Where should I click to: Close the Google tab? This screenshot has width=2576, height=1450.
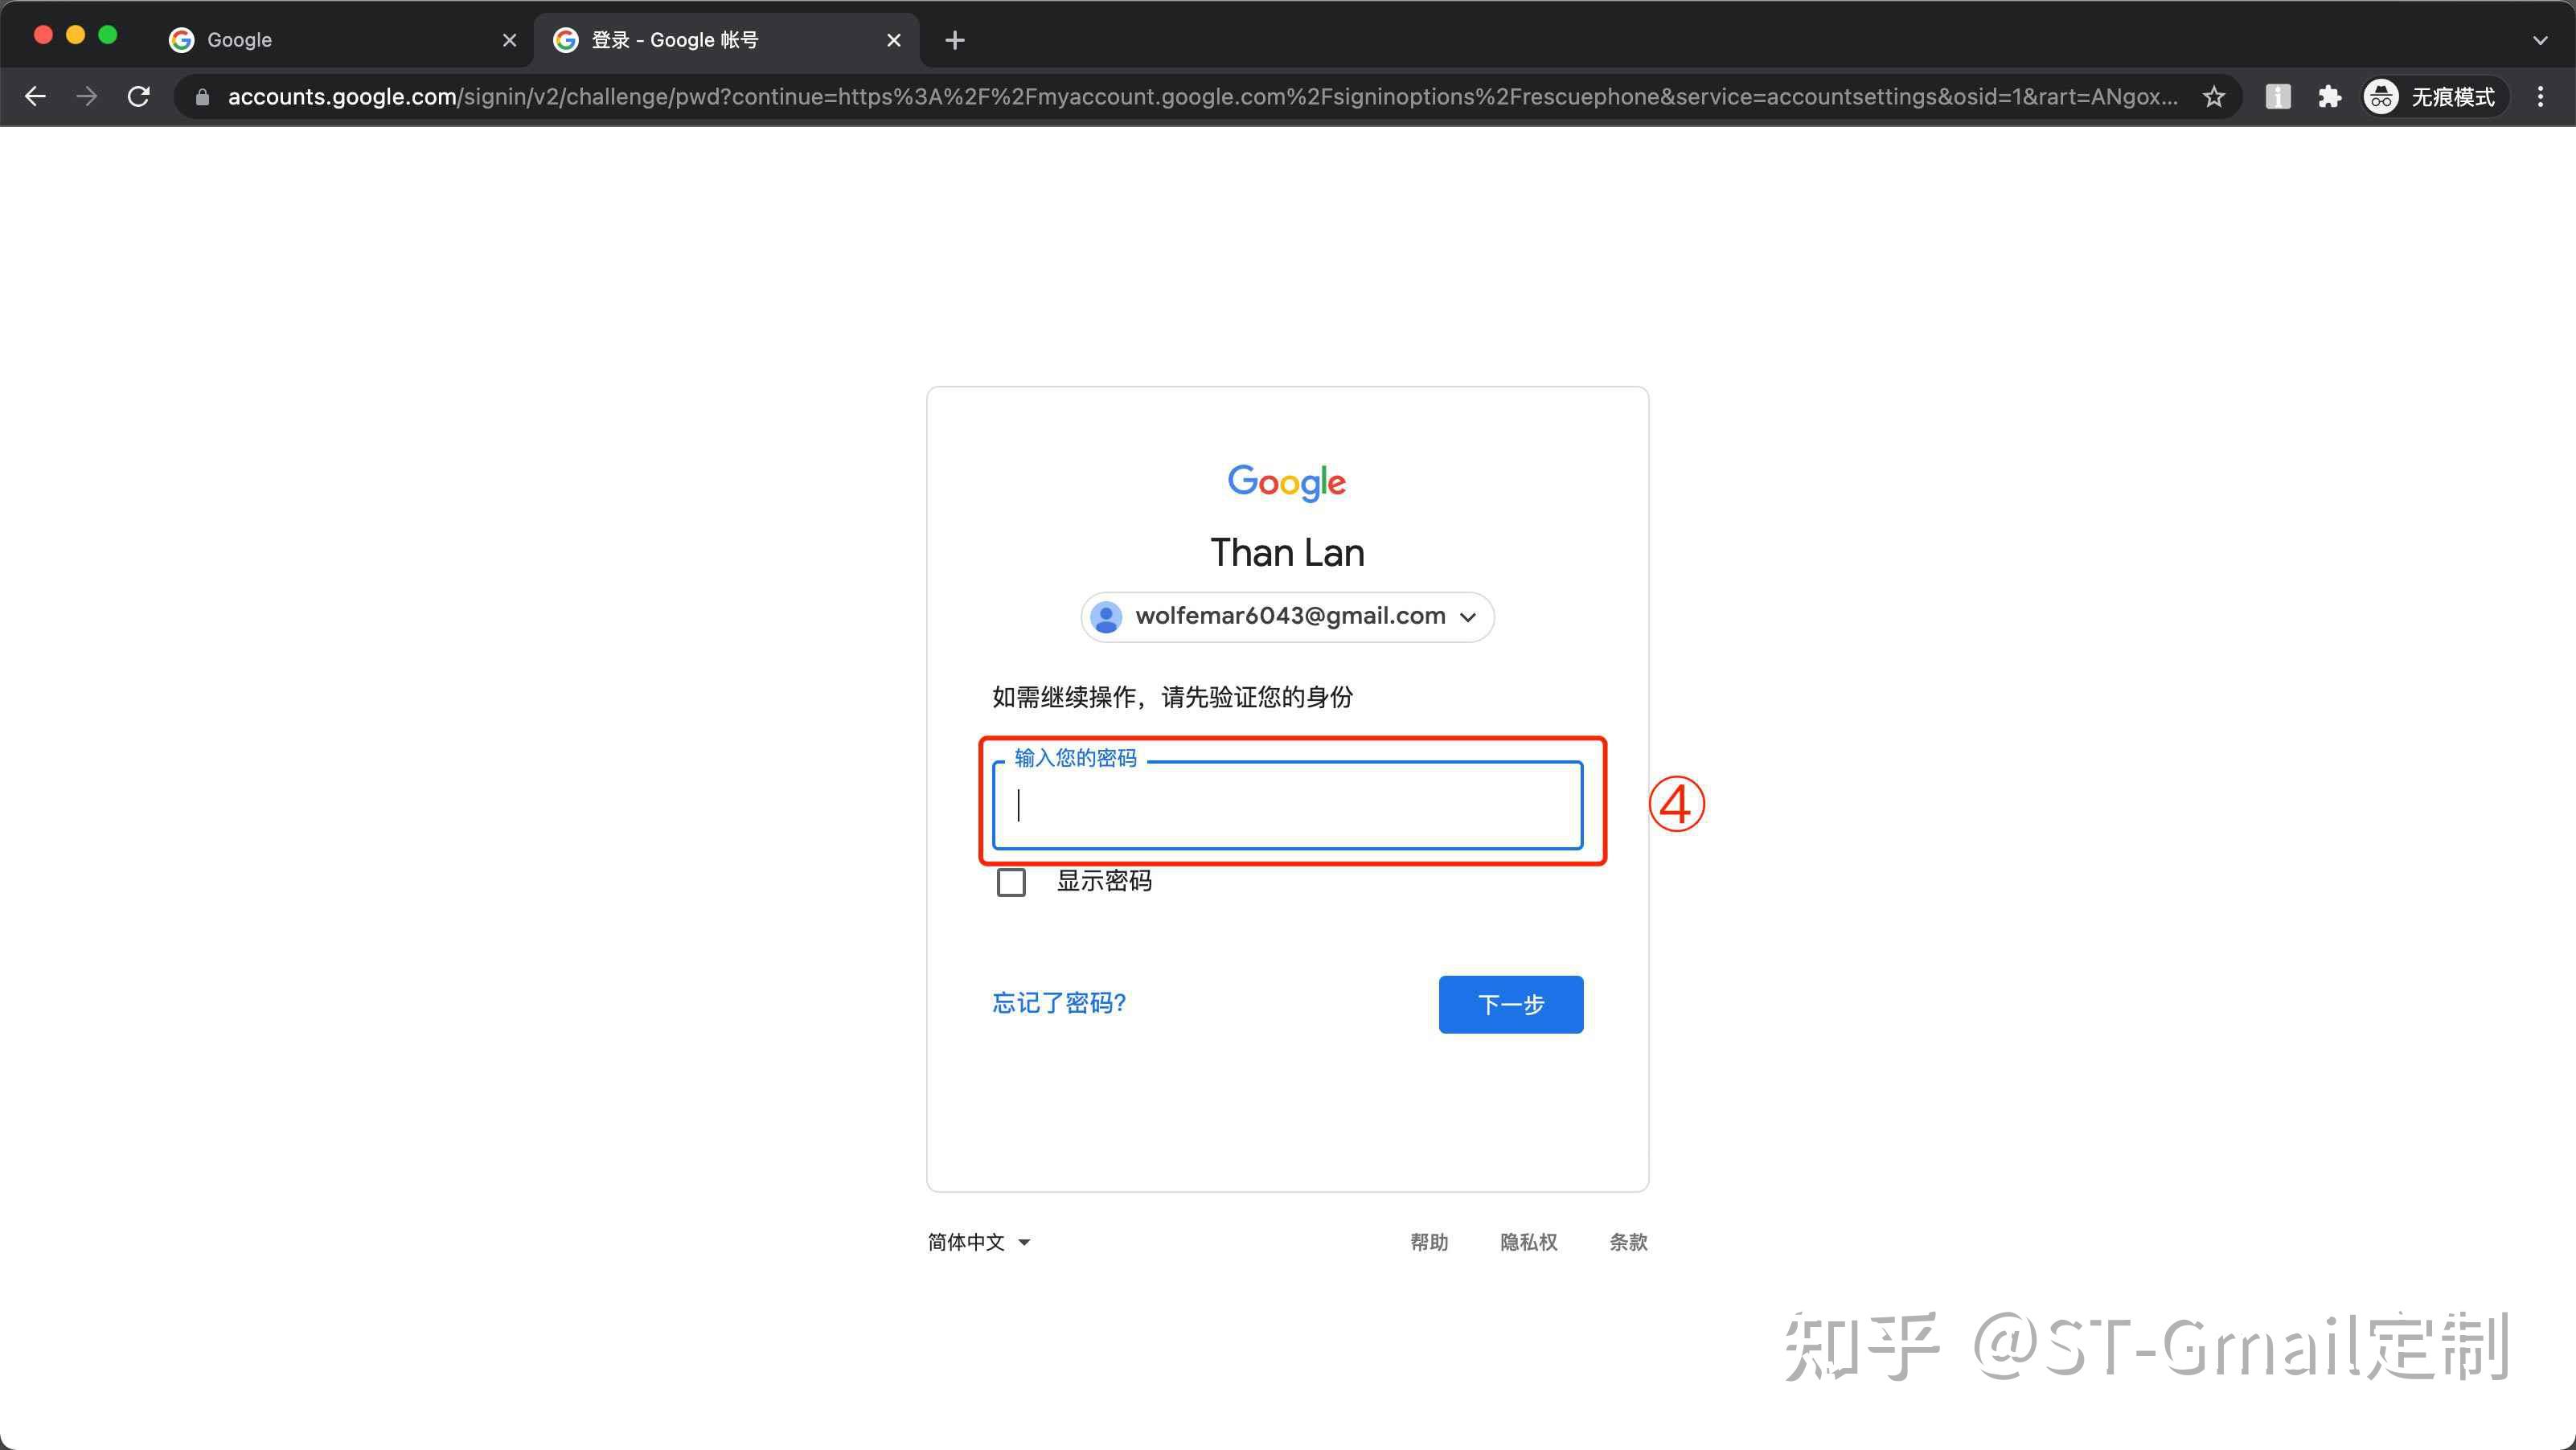[509, 40]
